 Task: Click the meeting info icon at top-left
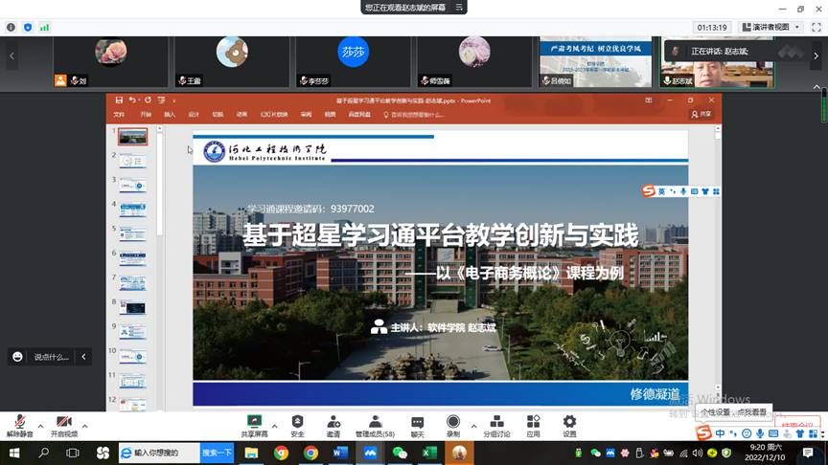11,28
